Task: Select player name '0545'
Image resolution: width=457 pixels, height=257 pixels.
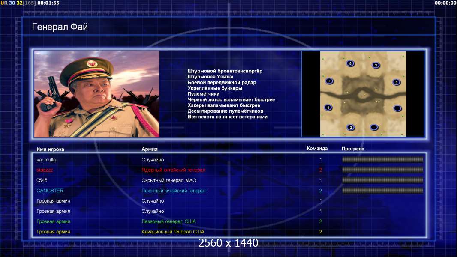Action: [x=42, y=180]
